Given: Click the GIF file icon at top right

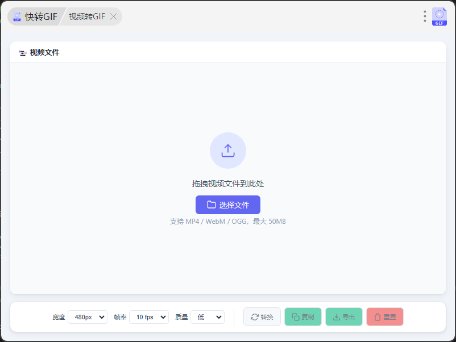Looking at the screenshot, I should click(x=440, y=16).
